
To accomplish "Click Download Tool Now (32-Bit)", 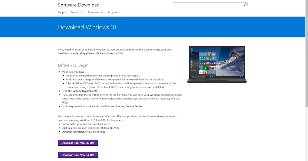I will pyautogui.click(x=78, y=143).
